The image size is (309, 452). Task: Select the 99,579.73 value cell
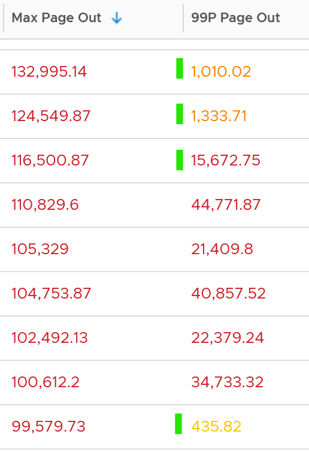click(49, 427)
